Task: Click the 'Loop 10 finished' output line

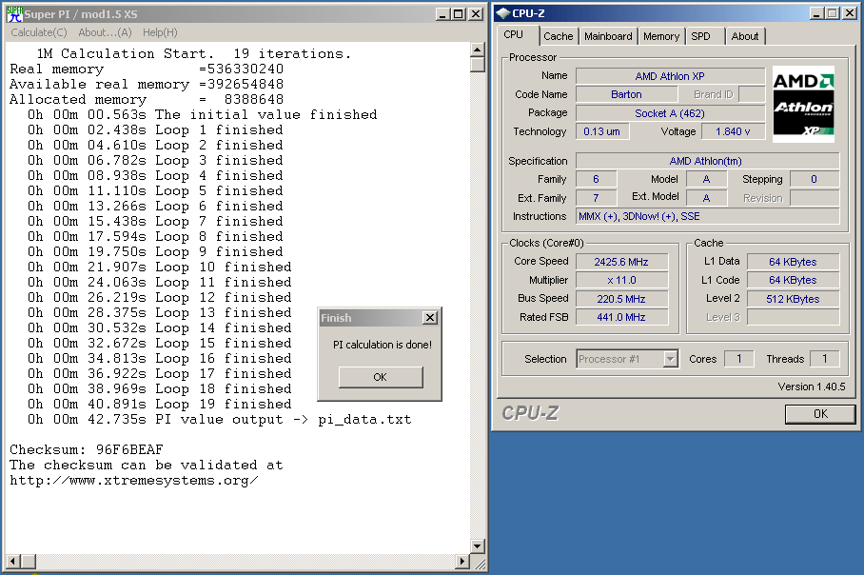Action: (x=160, y=267)
